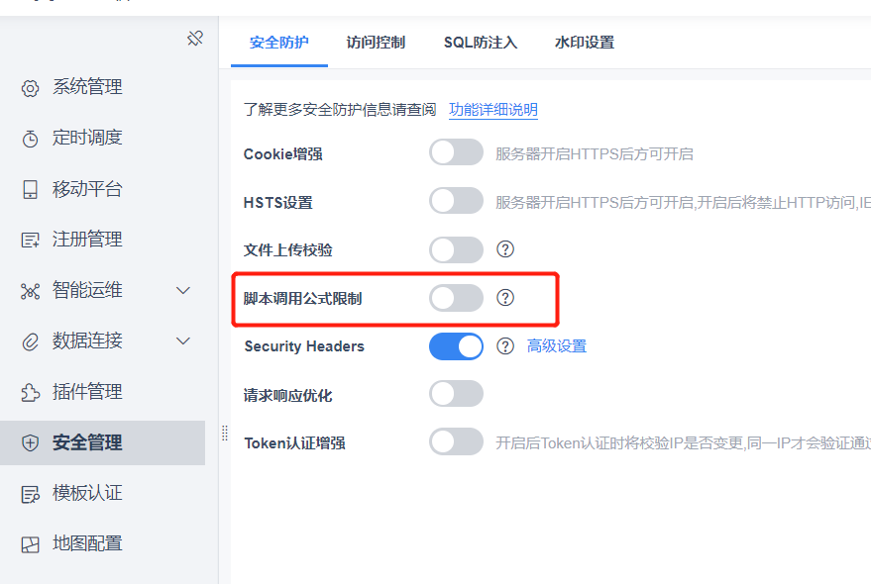Click the 高级设置 link
Image resolution: width=871 pixels, height=584 pixels.
(557, 346)
